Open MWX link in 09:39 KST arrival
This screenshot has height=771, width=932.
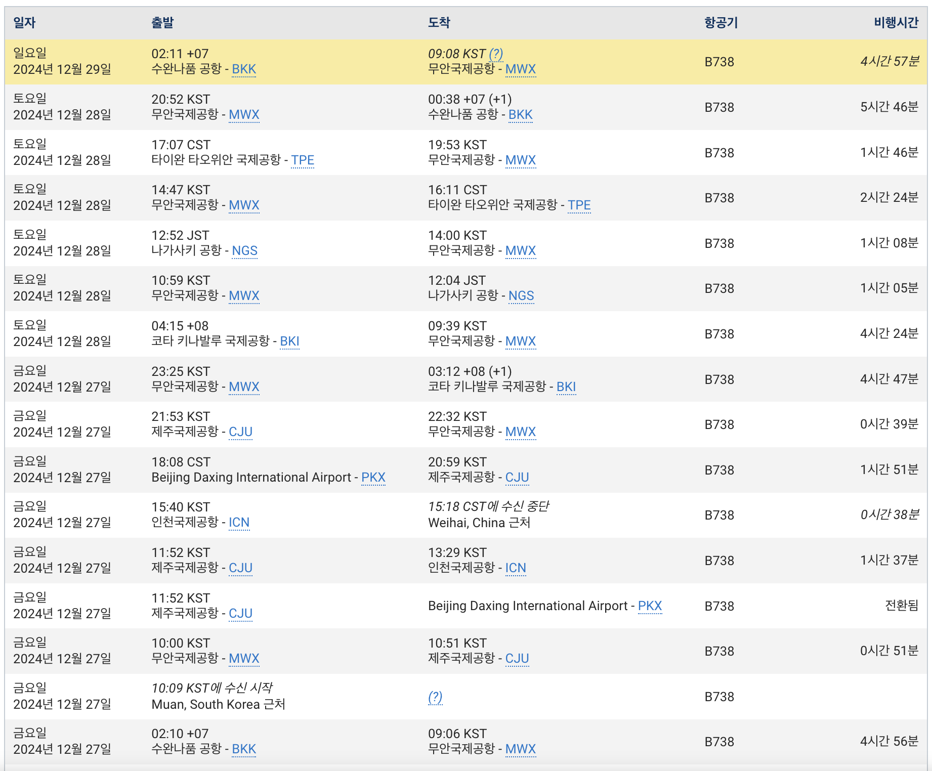click(x=521, y=341)
